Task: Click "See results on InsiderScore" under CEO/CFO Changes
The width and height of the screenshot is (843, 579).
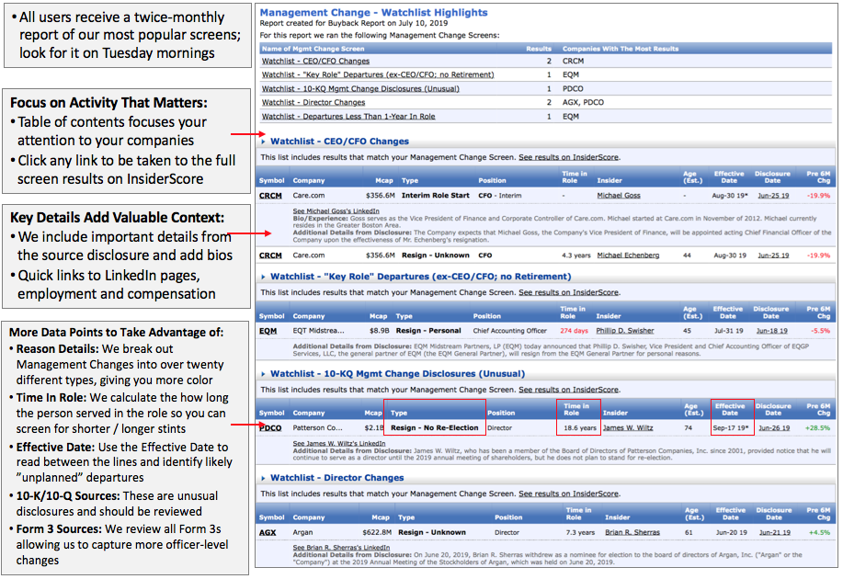Action: (568, 157)
